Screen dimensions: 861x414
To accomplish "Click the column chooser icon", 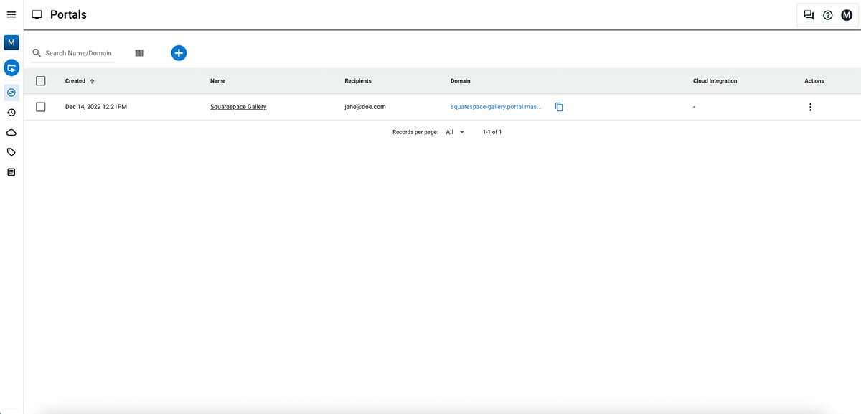I will (x=139, y=52).
